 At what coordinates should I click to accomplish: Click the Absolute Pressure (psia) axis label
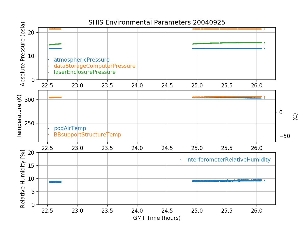(x=23, y=54)
